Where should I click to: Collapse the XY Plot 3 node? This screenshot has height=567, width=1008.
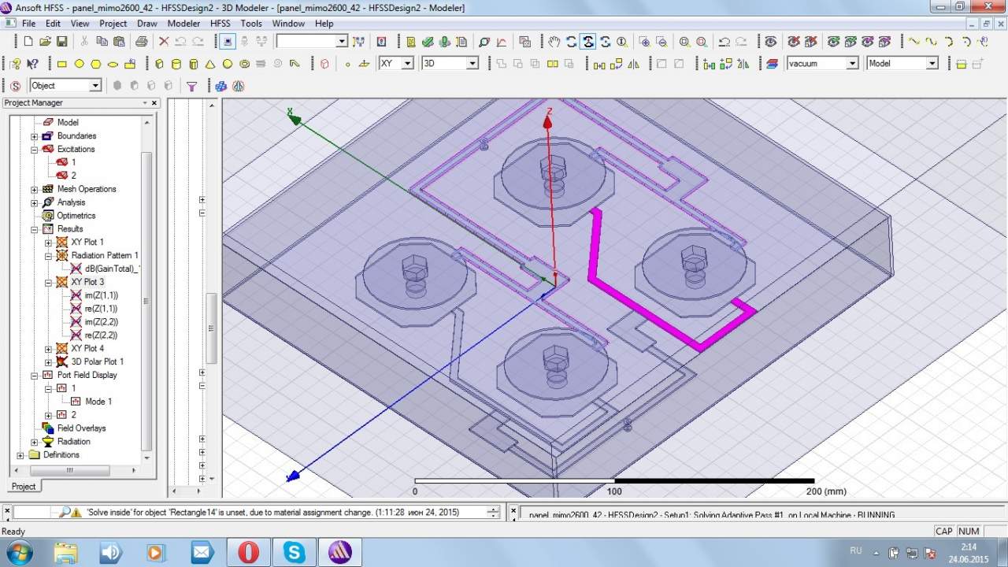(48, 282)
